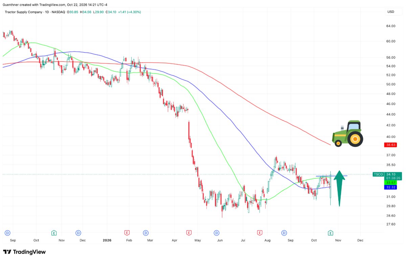Image resolution: width=406 pixels, height=260 pixels.
Task: Click the TradingView logo
Action: [24, 252]
